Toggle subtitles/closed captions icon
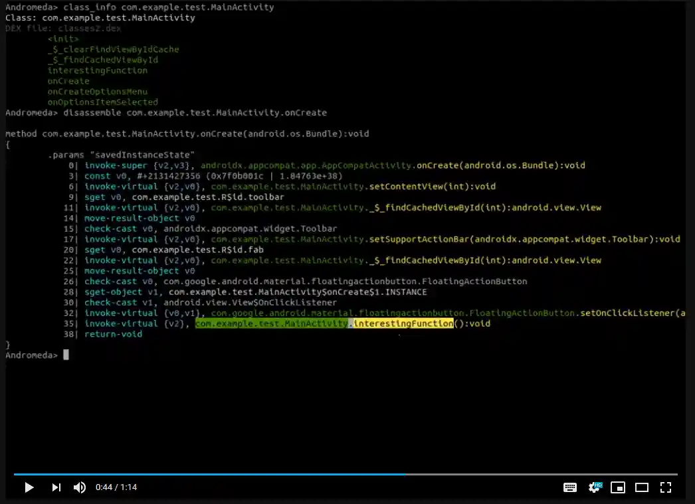The height and width of the screenshot is (504, 695). [569, 487]
